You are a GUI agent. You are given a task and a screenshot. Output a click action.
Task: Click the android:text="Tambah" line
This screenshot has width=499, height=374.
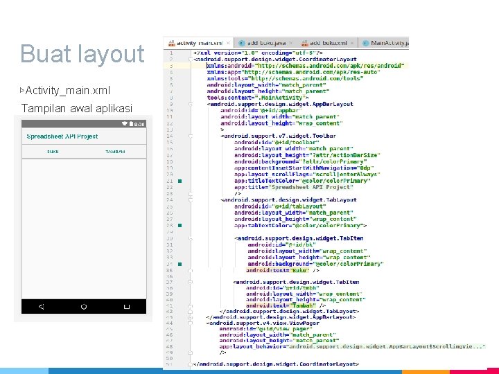click(286, 305)
